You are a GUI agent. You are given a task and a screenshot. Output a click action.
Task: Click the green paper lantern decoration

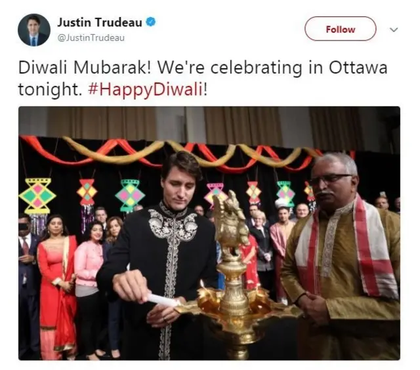click(x=130, y=195)
